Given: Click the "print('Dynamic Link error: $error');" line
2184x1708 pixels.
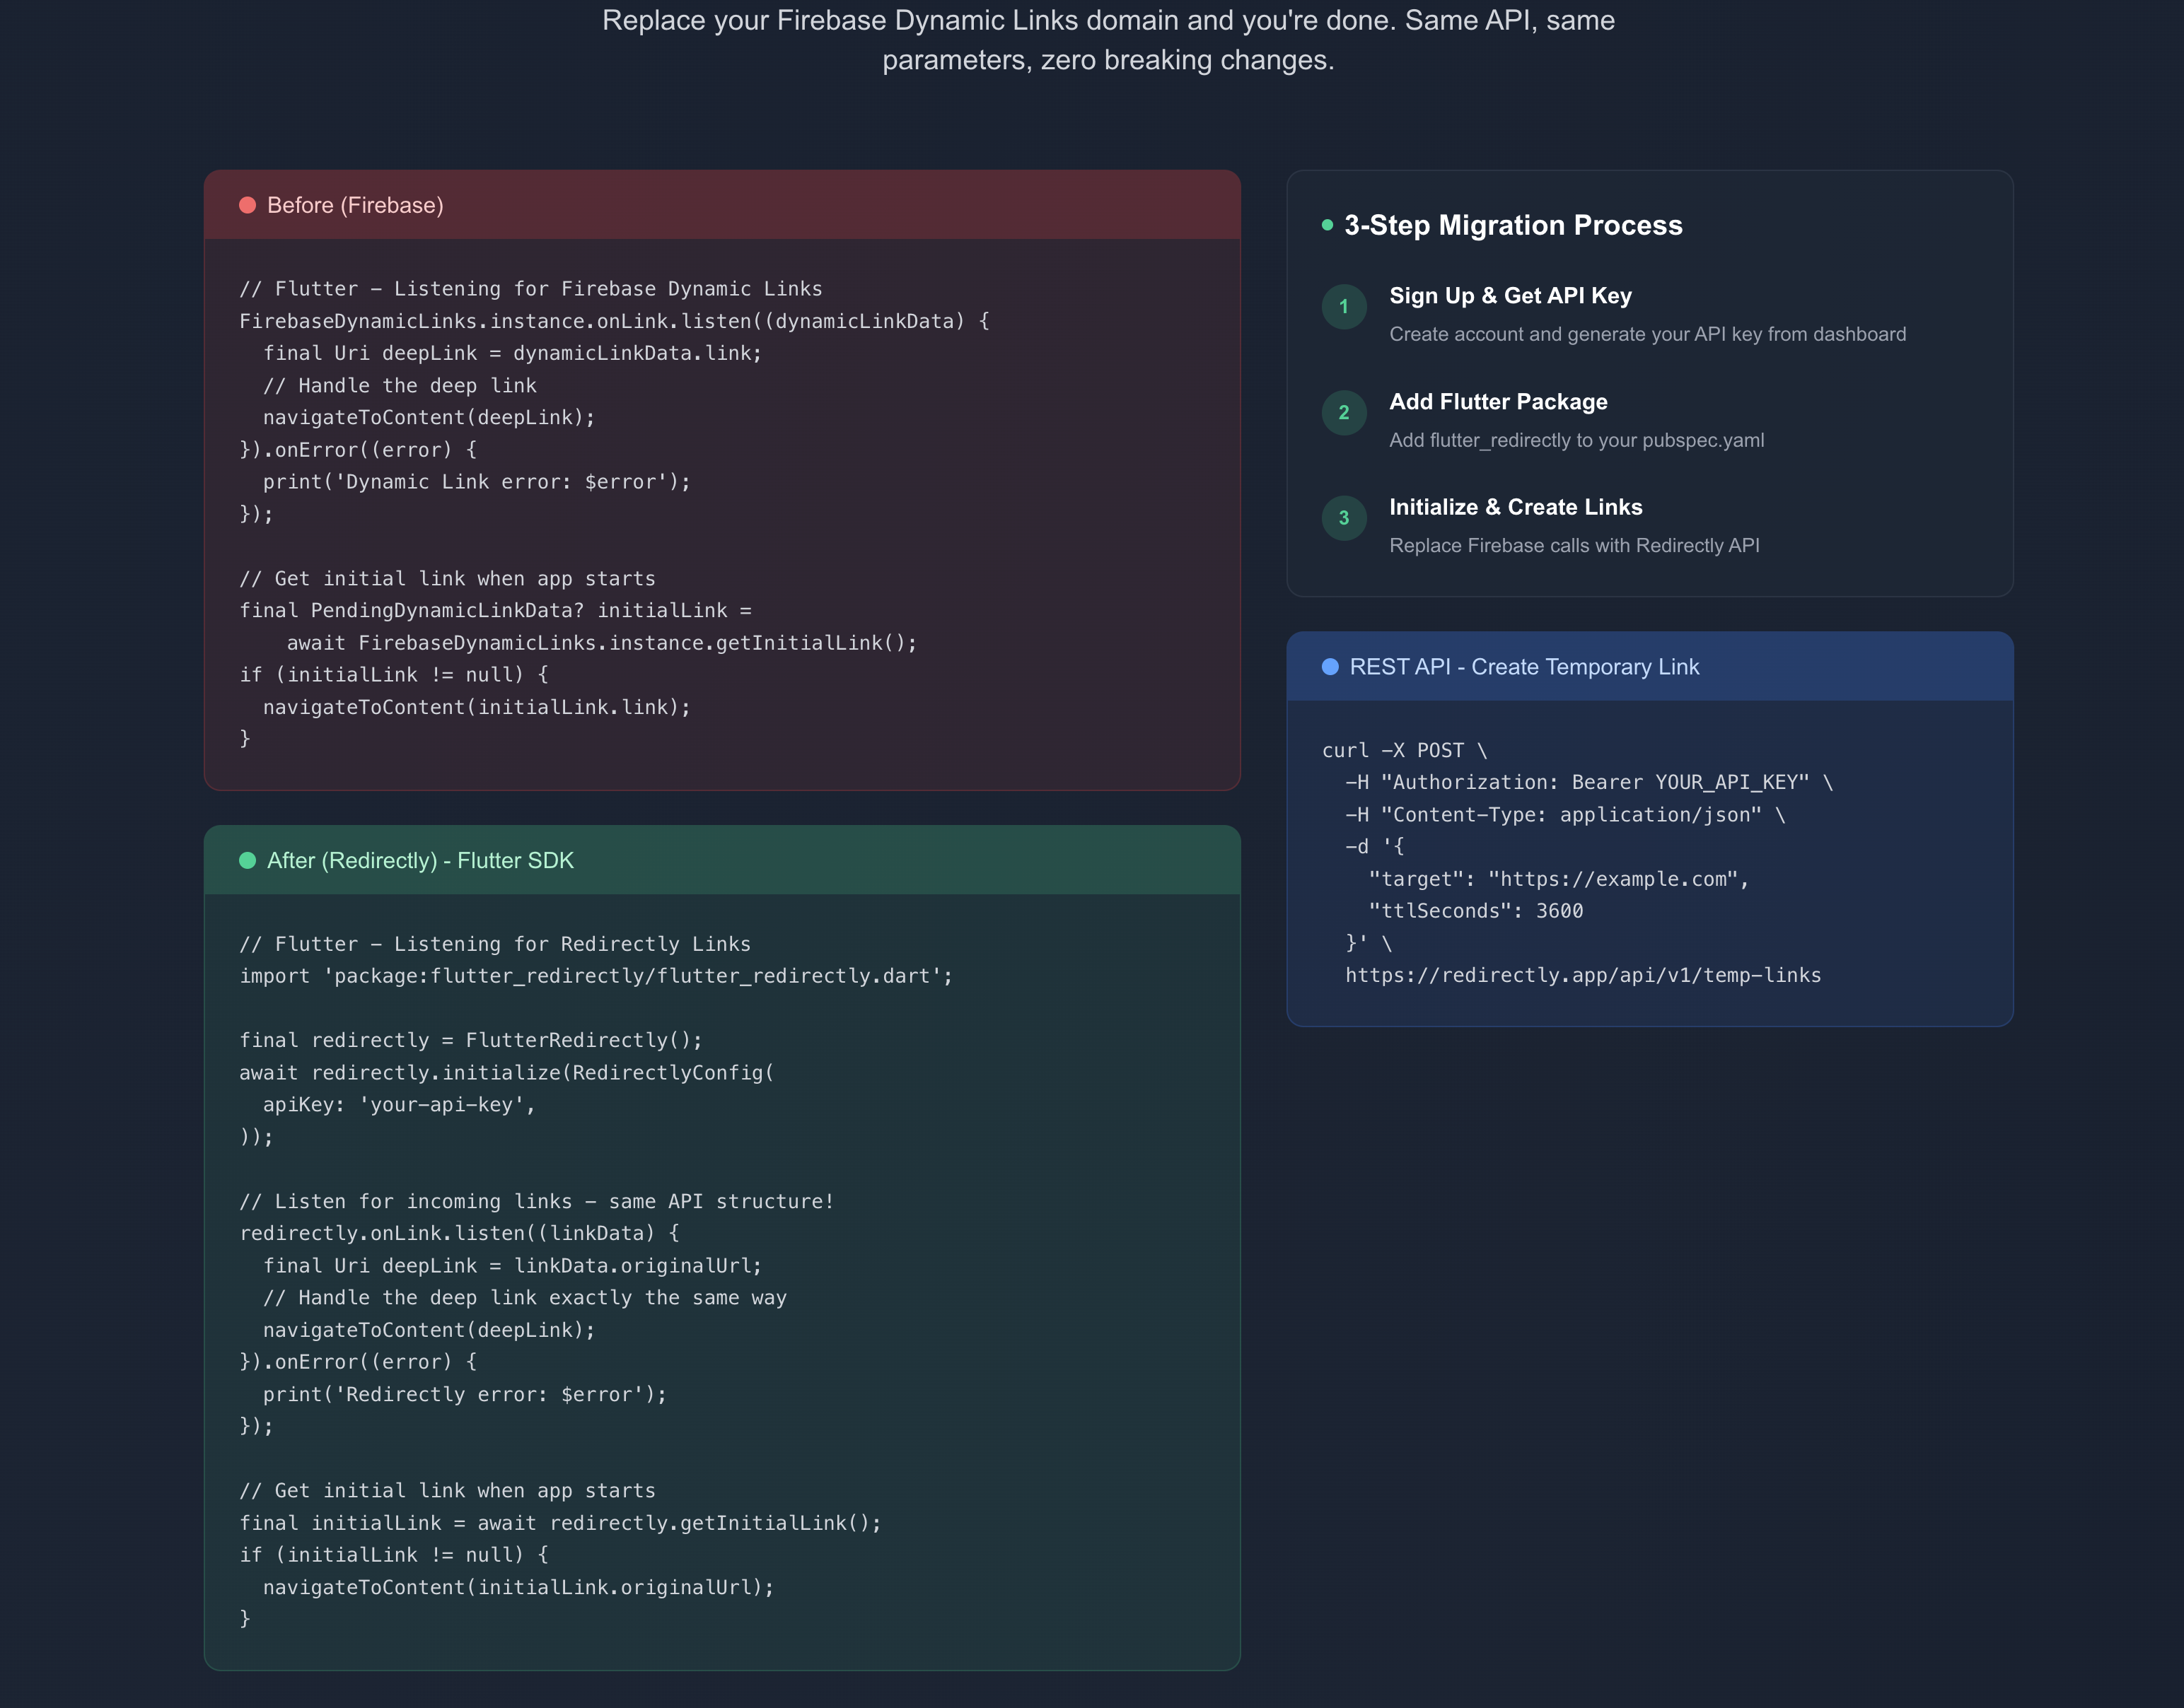Looking at the screenshot, I should [x=476, y=482].
